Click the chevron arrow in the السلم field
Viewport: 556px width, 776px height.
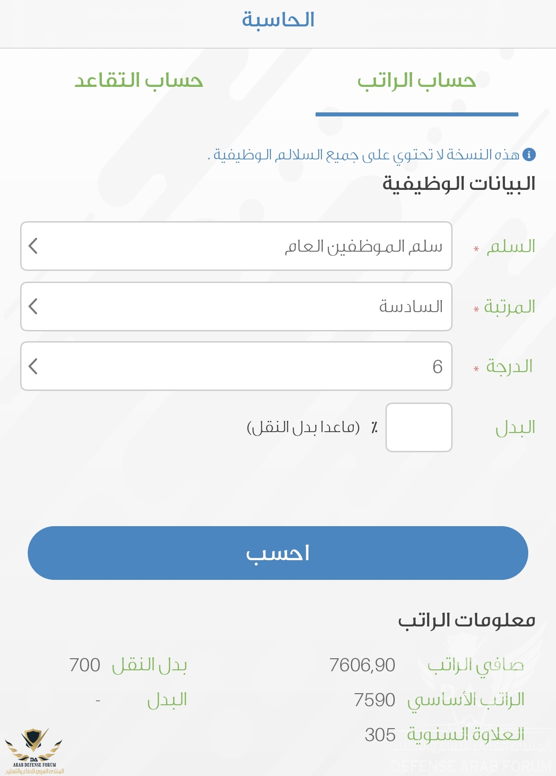click(33, 246)
